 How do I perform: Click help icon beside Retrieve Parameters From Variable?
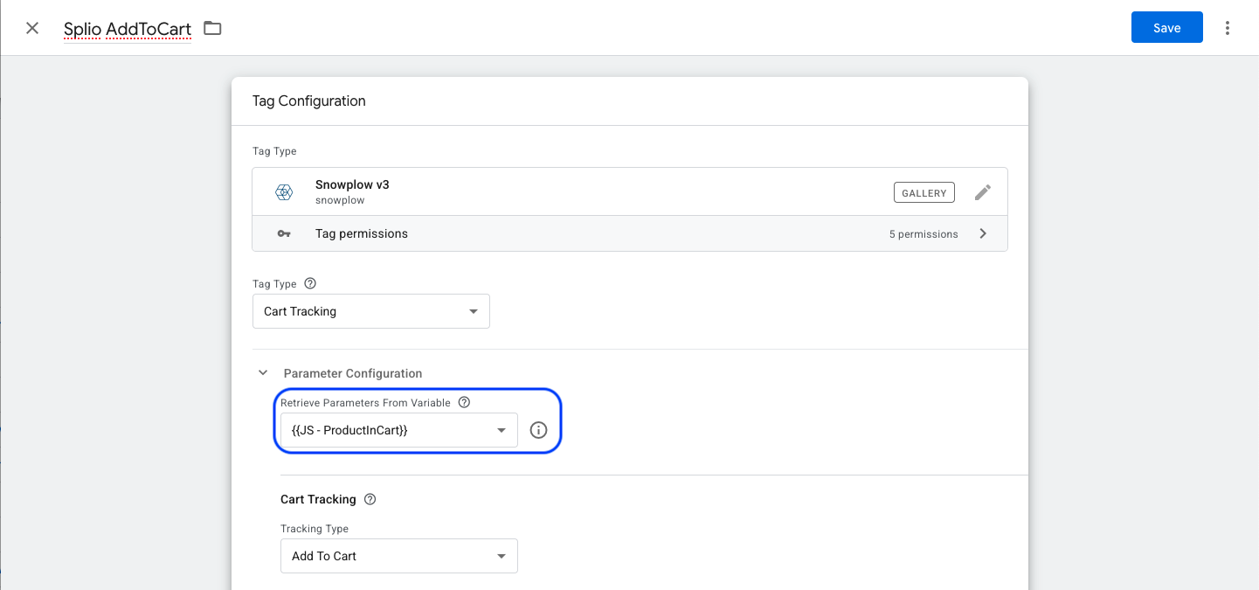tap(464, 403)
